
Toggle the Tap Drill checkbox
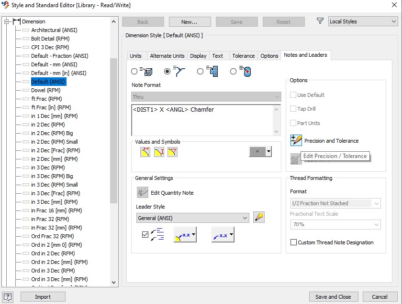293,109
